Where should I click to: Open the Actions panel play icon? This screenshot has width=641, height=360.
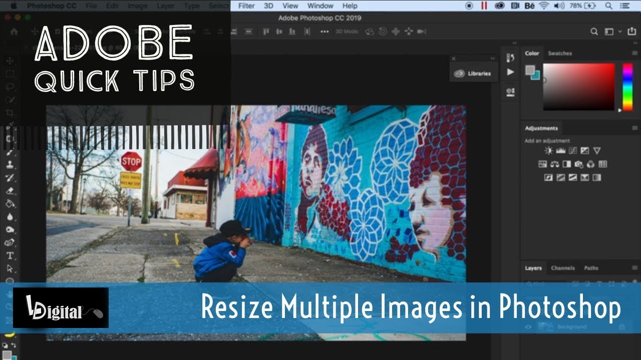510,72
